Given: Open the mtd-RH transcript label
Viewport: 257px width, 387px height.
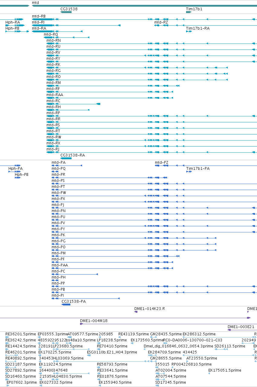Looking at the screenshot, I should 53,107.
